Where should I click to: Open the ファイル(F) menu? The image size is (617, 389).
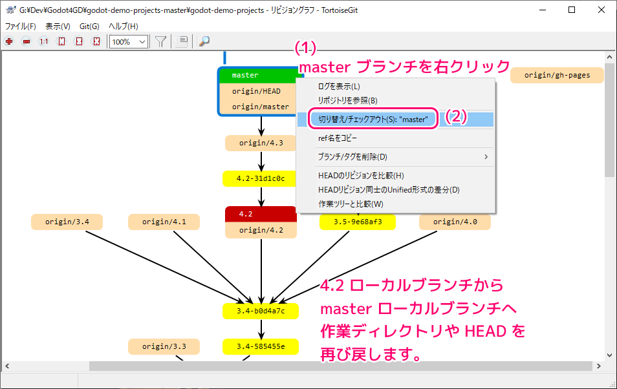21,26
